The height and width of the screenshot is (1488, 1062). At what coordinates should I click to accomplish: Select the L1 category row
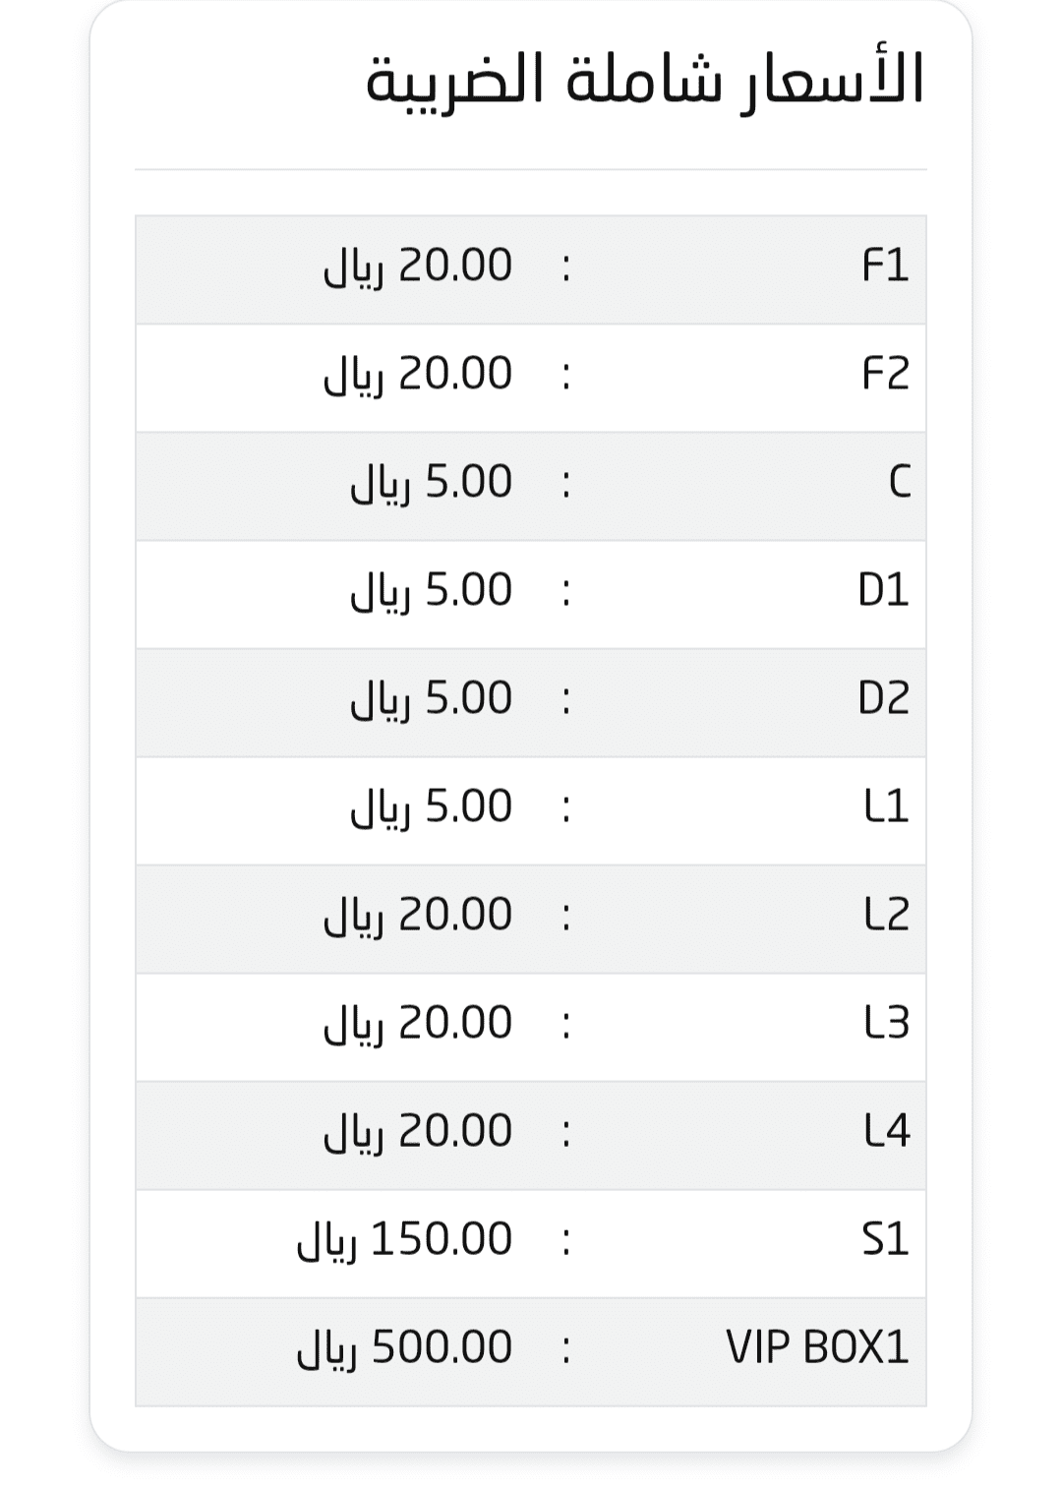pos(531,810)
